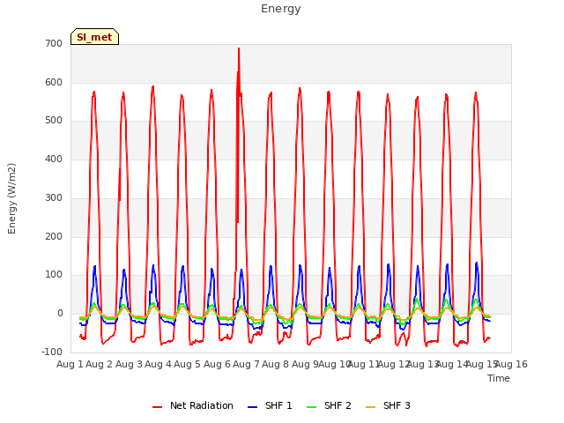Click the 700 y-axis tick label

pos(54,43)
